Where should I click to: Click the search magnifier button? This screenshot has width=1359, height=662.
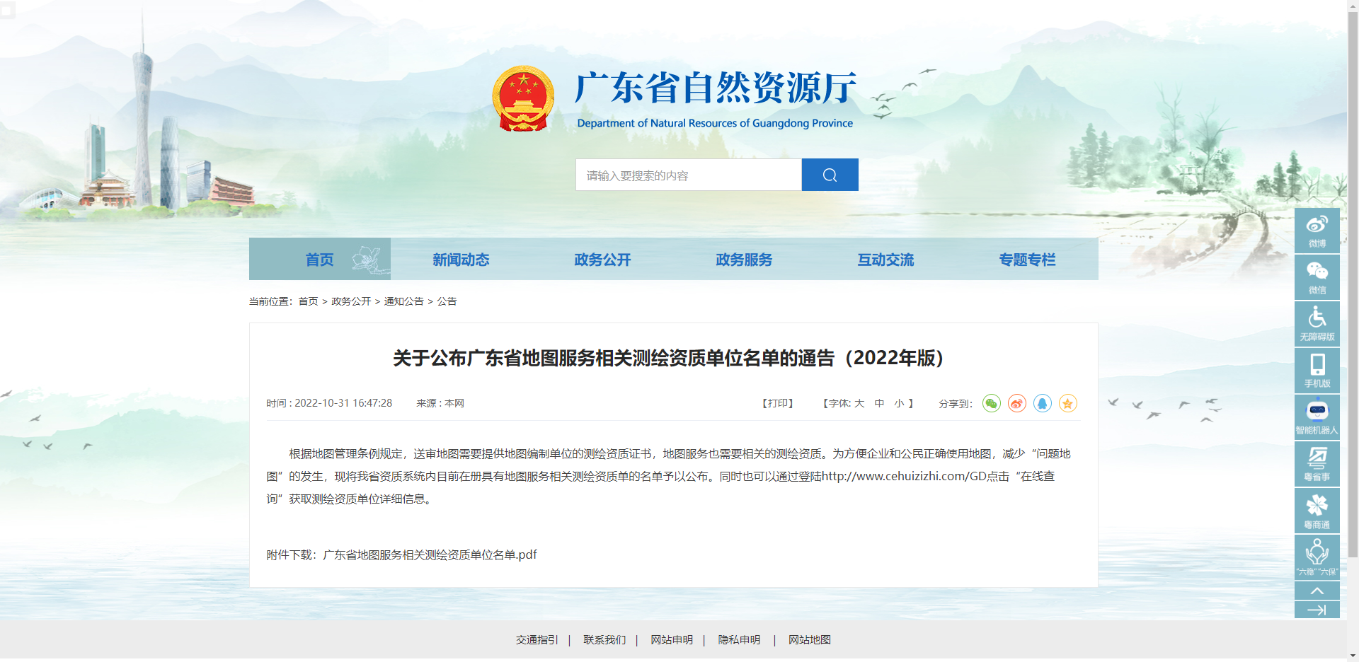click(x=830, y=175)
